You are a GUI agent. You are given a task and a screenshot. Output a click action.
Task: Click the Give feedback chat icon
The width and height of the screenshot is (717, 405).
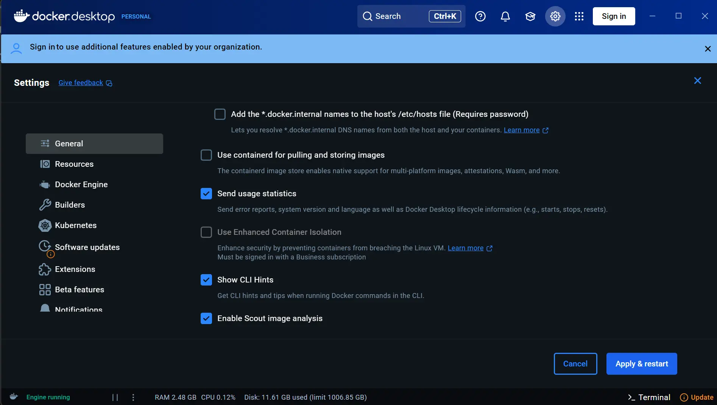pyautogui.click(x=109, y=83)
